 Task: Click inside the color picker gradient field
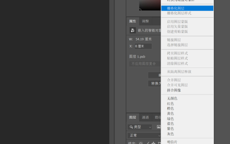point(150,5)
